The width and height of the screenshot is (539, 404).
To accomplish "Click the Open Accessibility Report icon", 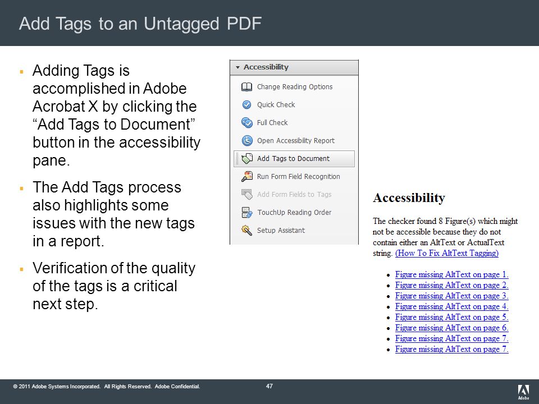I will click(x=247, y=140).
